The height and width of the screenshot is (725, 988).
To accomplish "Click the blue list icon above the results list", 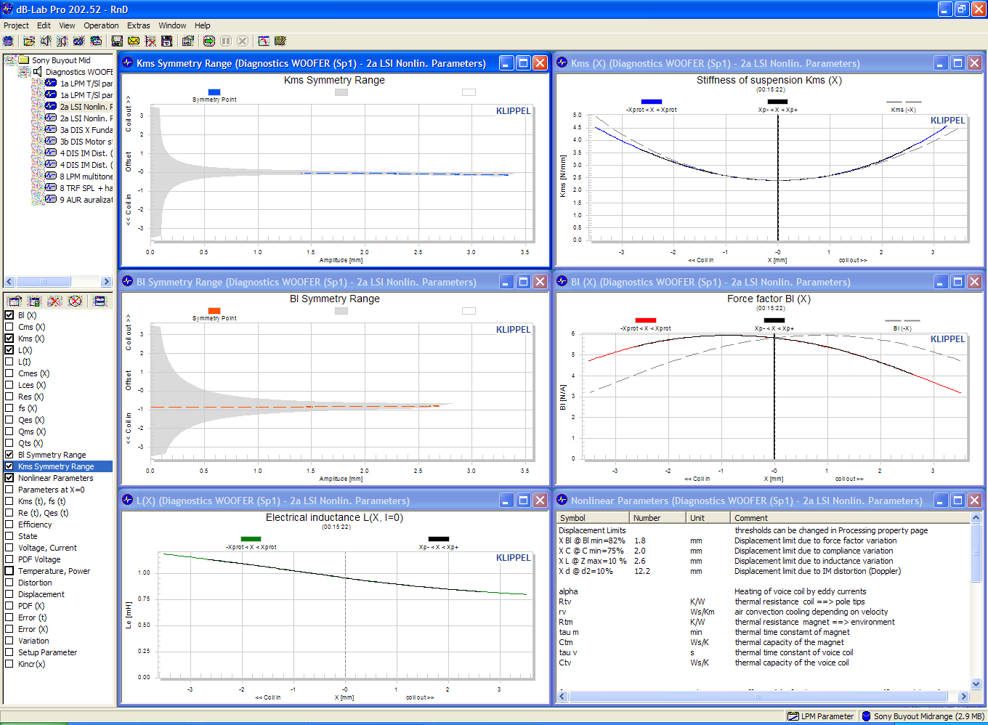I will 100,301.
